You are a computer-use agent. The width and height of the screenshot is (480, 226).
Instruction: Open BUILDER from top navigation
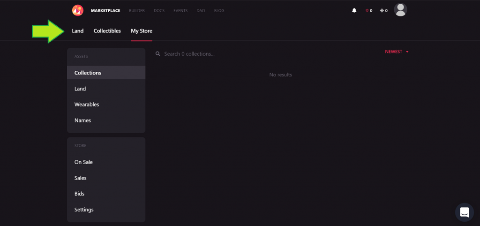coord(137,11)
